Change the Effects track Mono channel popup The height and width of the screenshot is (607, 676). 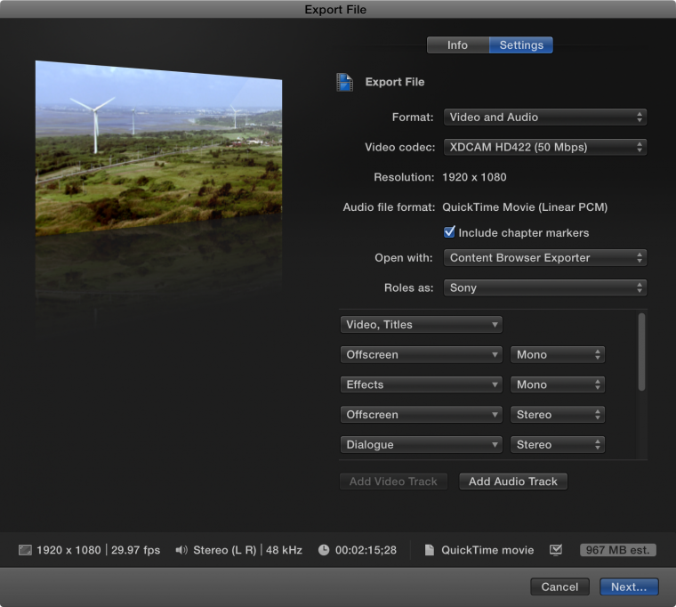558,384
